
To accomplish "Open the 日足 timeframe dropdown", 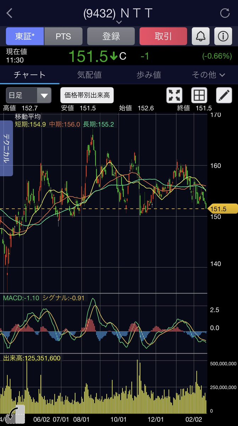I will pos(28,95).
